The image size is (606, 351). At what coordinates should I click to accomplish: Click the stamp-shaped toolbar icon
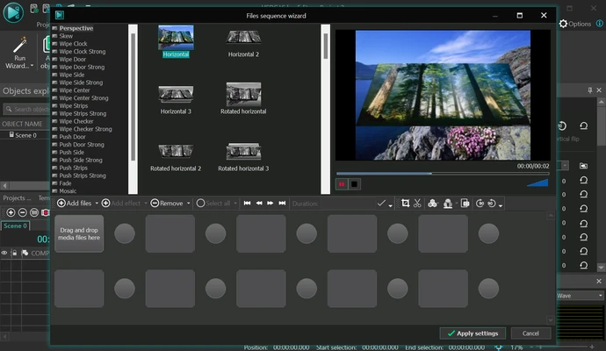(448, 203)
